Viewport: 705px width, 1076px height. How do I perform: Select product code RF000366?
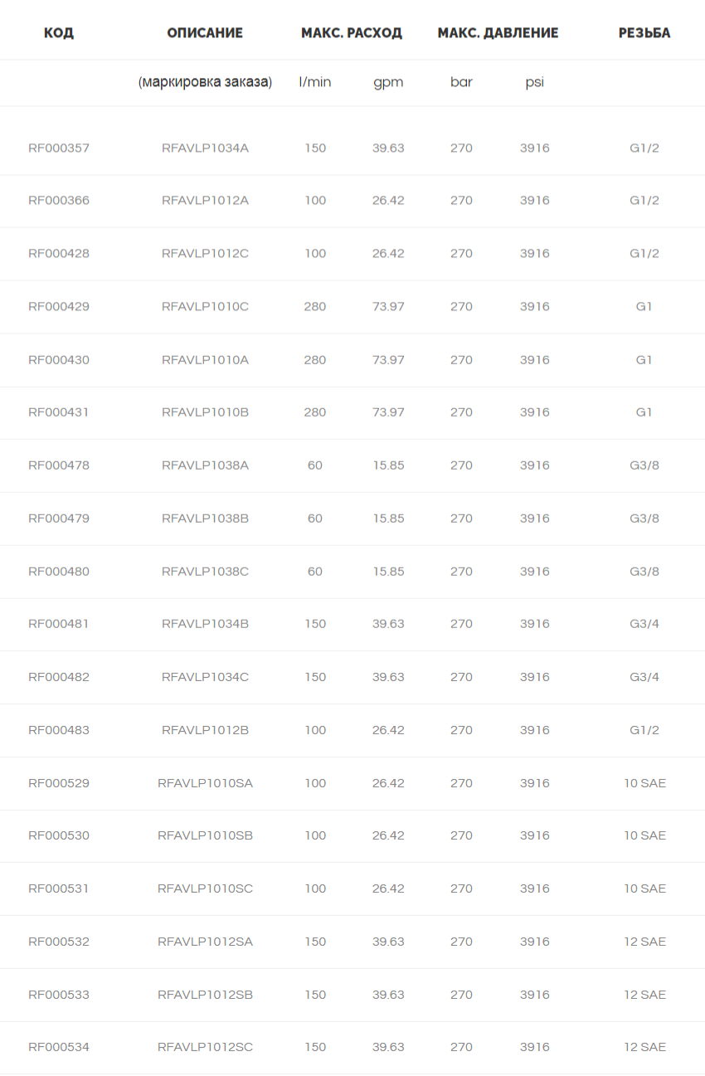click(59, 201)
